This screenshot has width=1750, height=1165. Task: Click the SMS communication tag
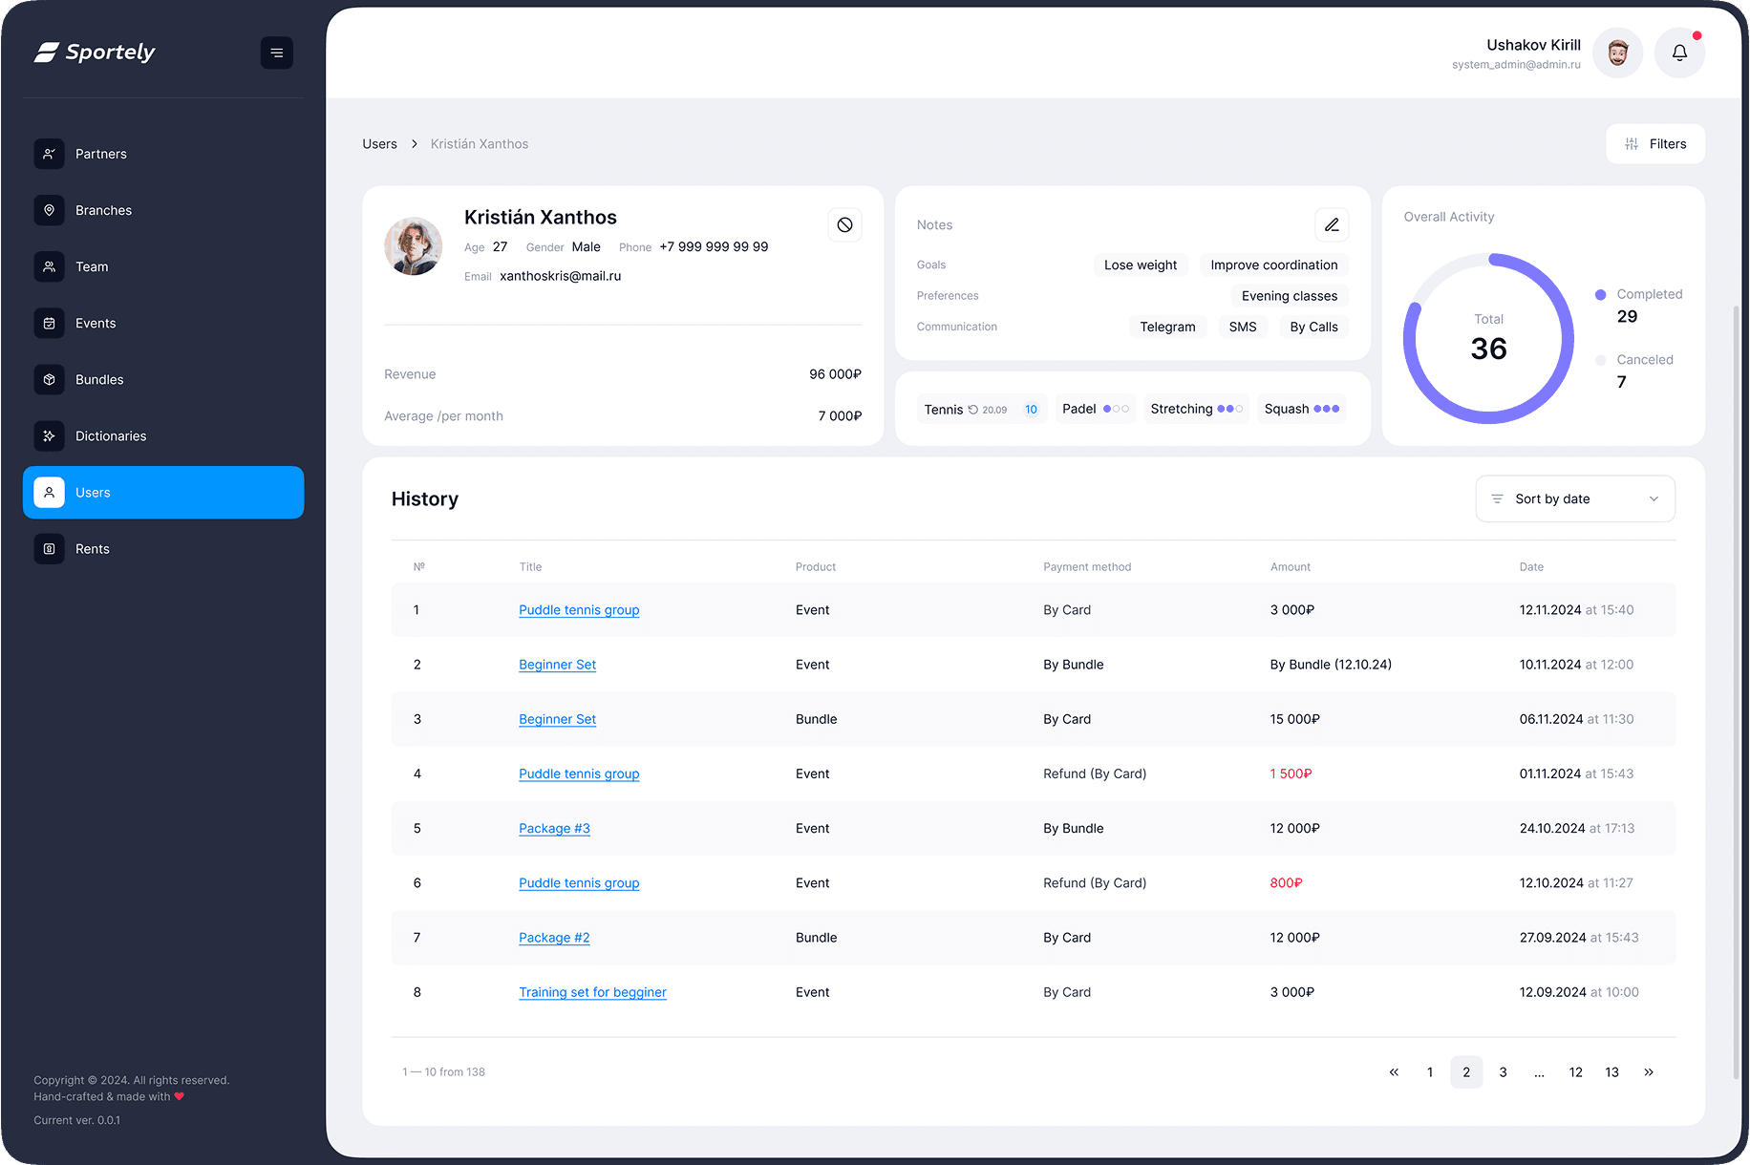point(1243,327)
